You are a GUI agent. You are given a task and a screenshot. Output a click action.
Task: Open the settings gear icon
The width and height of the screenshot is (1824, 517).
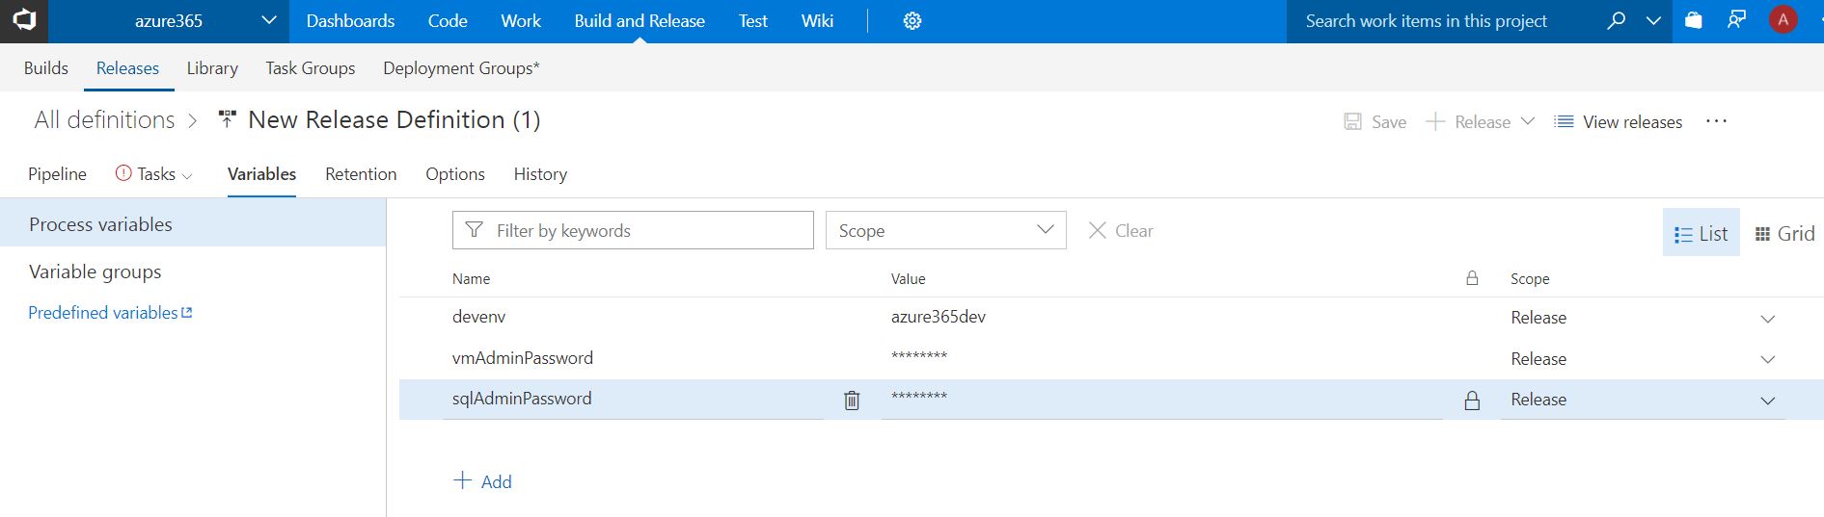(912, 21)
